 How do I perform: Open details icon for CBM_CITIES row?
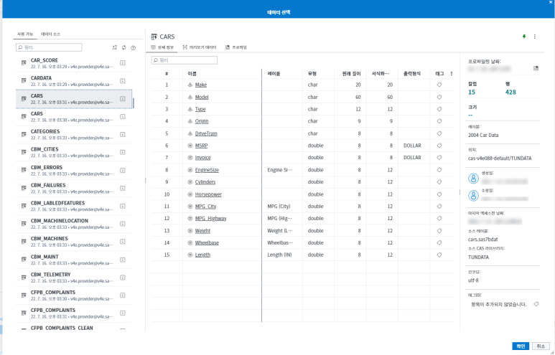tap(123, 152)
